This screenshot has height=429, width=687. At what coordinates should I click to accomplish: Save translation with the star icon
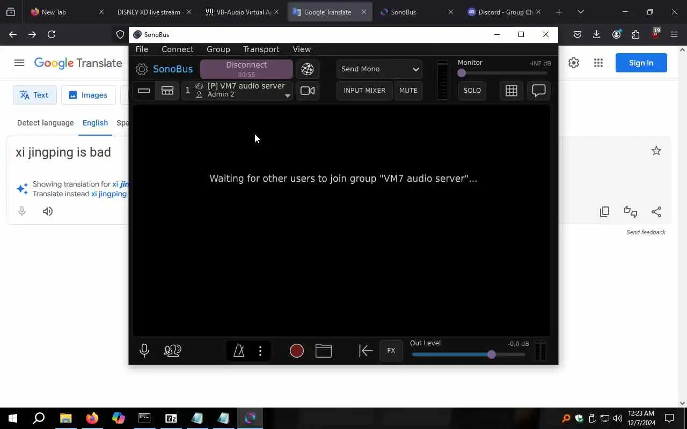click(656, 151)
